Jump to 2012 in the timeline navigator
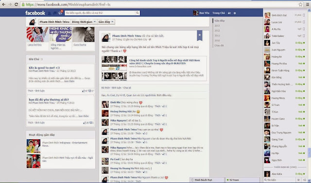311x183 pixels. (217, 31)
